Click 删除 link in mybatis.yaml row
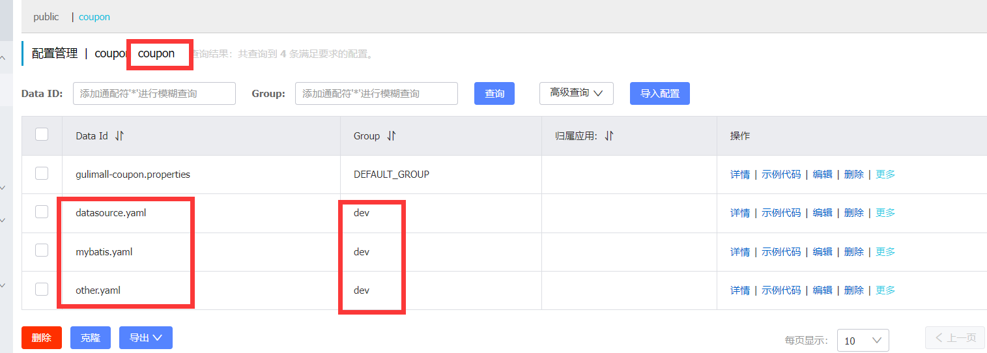Viewport: 987px width, 353px height. click(854, 252)
